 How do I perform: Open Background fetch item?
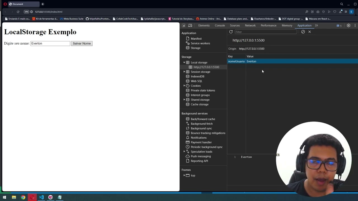tap(201, 124)
